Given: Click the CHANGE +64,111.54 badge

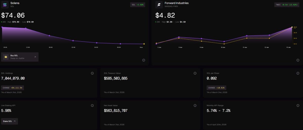Looking at the screenshot, I should pyautogui.click(x=13, y=88).
